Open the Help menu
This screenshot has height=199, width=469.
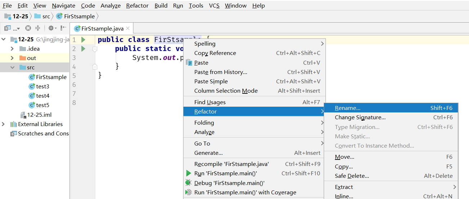(258, 6)
